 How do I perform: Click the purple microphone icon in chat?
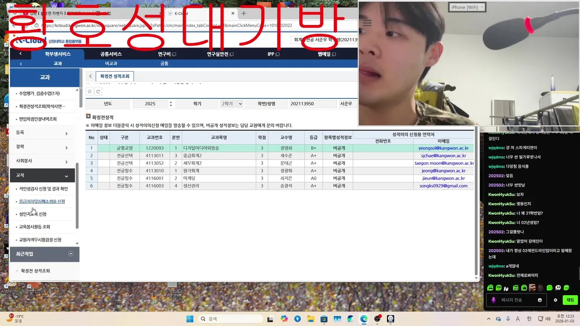tap(493, 300)
